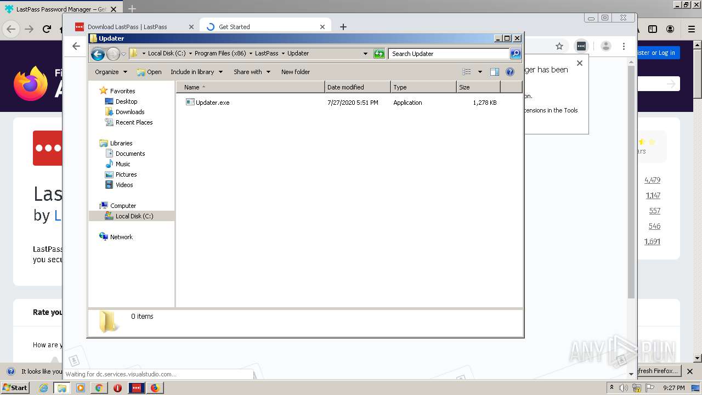Launch Internet Explorer from taskbar

pos(43,388)
